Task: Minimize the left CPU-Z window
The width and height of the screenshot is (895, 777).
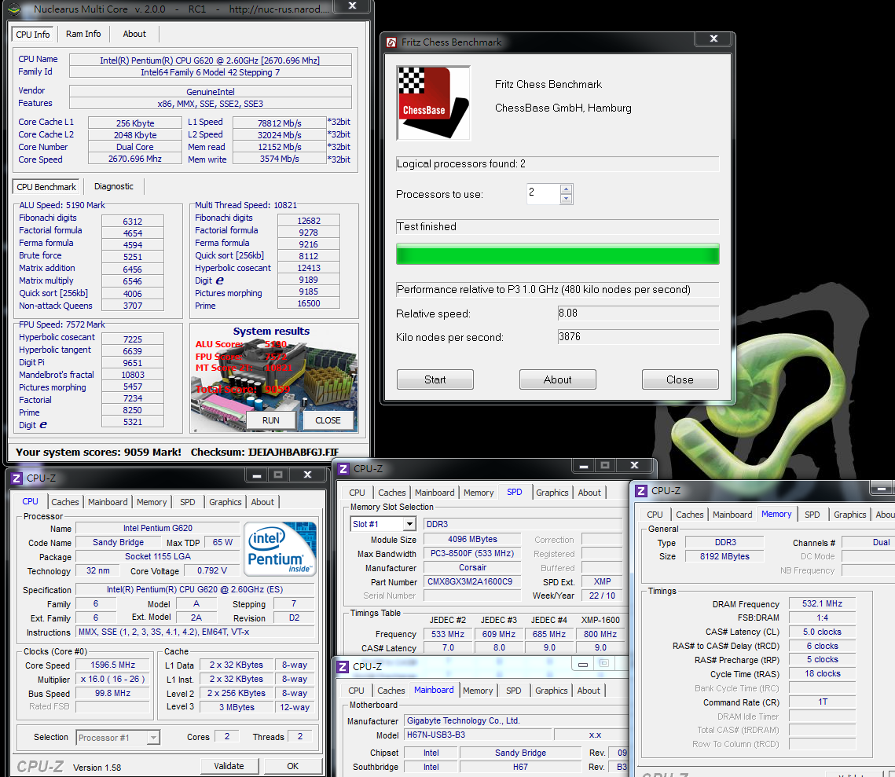Action: point(257,475)
